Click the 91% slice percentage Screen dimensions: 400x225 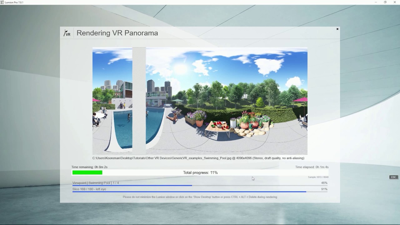click(324, 189)
